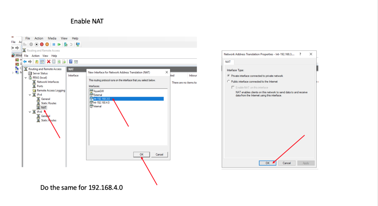Select Public interface connected to the Internet
Viewport: 378px width, 206px height.
click(228, 82)
